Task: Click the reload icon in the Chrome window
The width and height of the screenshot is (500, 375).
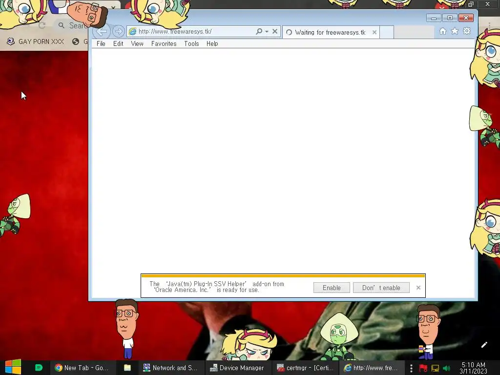Action: 42,25
